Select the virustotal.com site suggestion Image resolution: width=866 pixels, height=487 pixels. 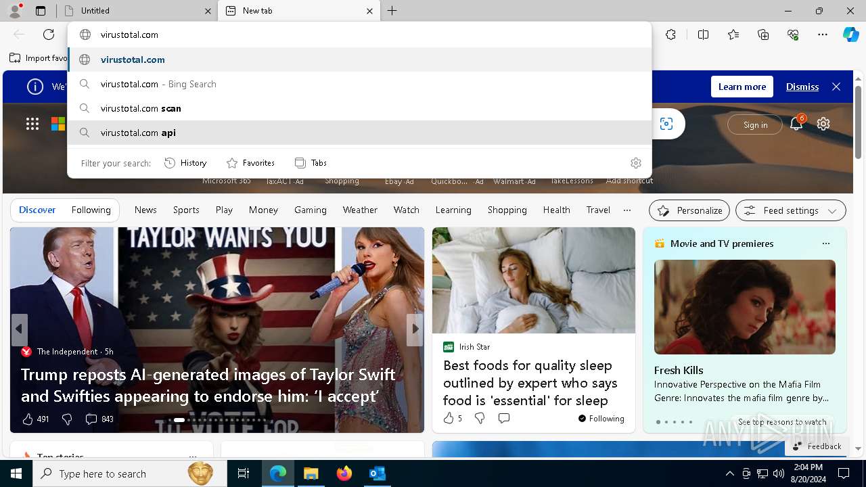tap(360, 60)
